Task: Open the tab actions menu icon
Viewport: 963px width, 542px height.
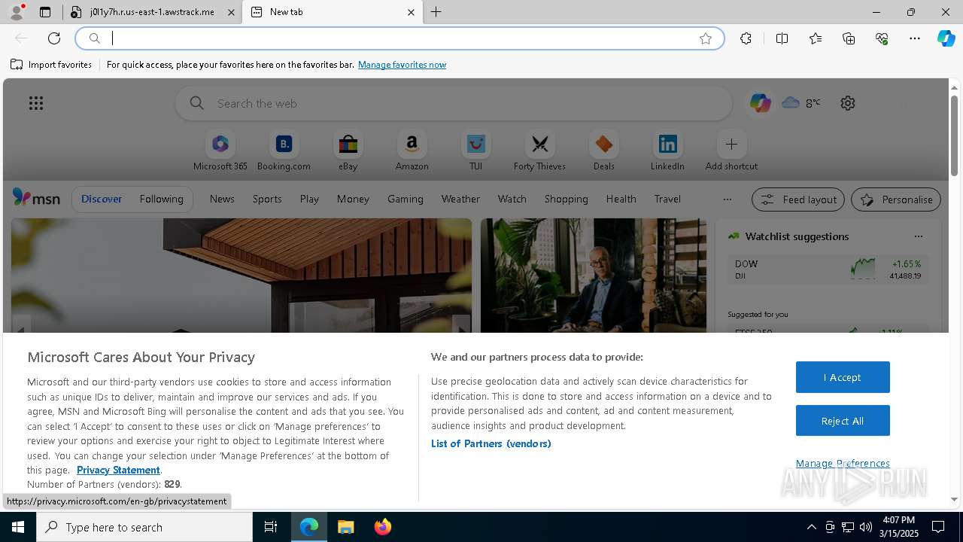Action: tap(45, 12)
